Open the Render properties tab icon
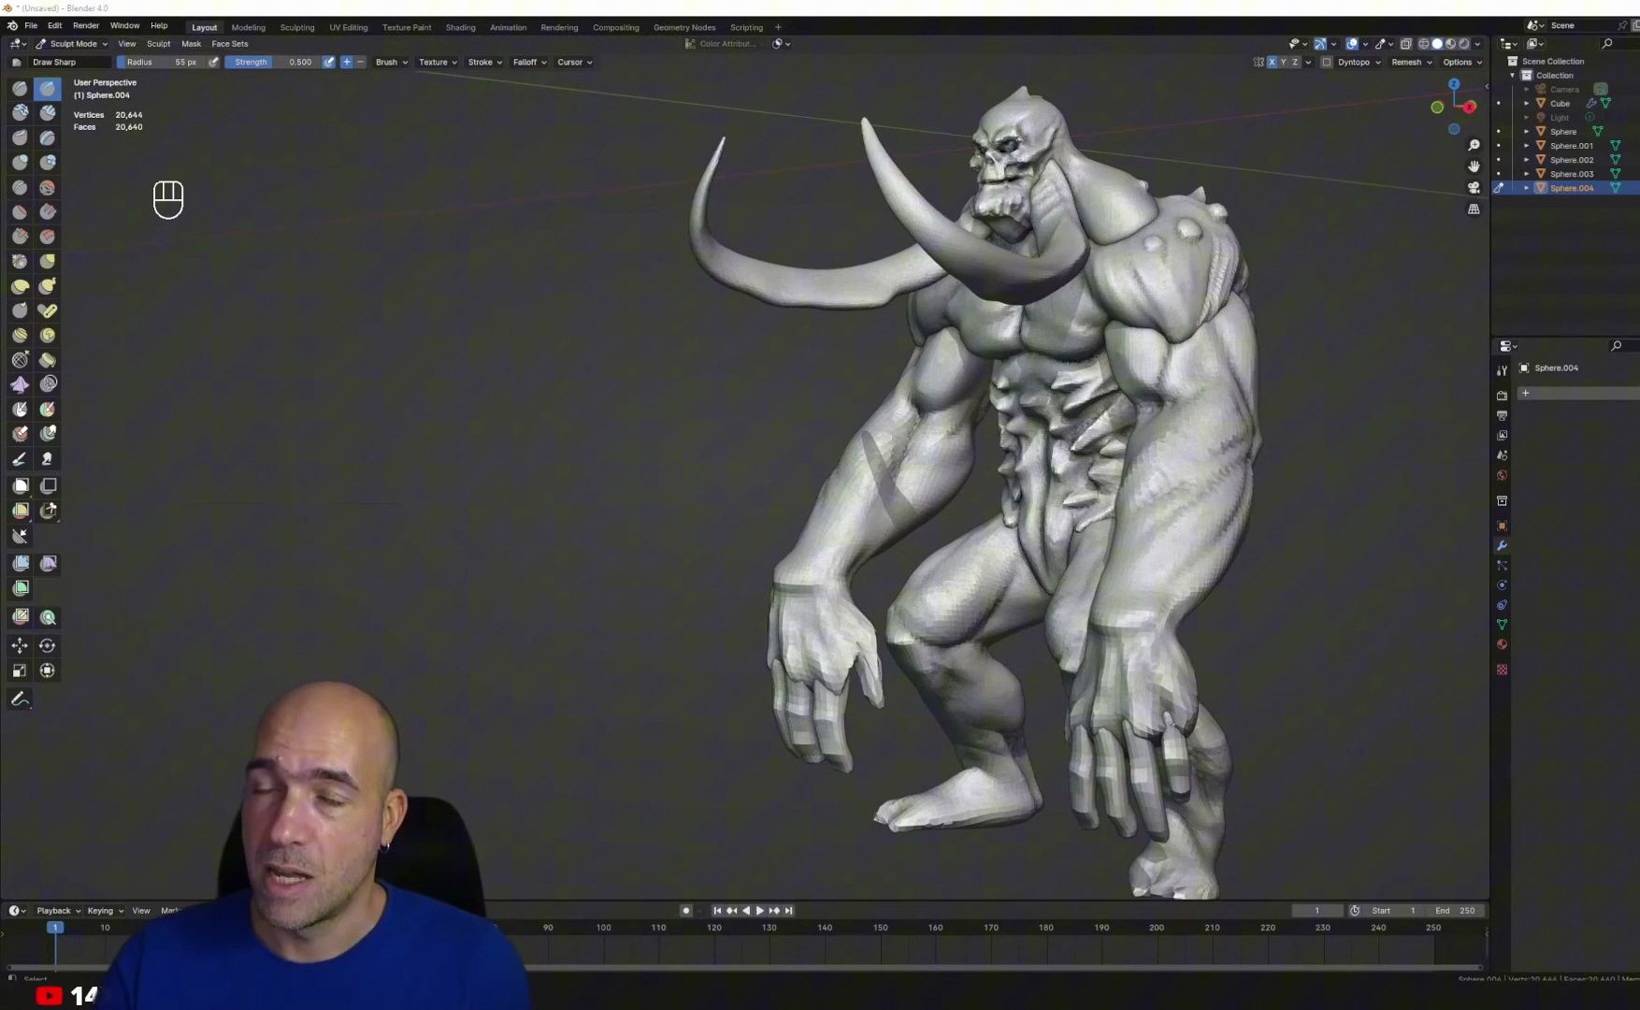 tap(1502, 396)
